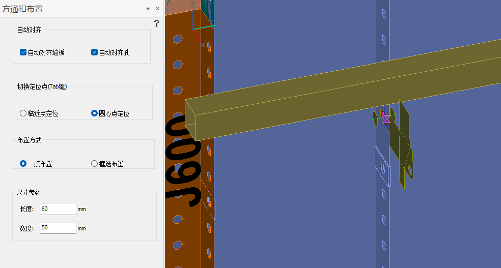Click the 长度 input field
Viewport: 501px width, 268px height.
[58, 209]
